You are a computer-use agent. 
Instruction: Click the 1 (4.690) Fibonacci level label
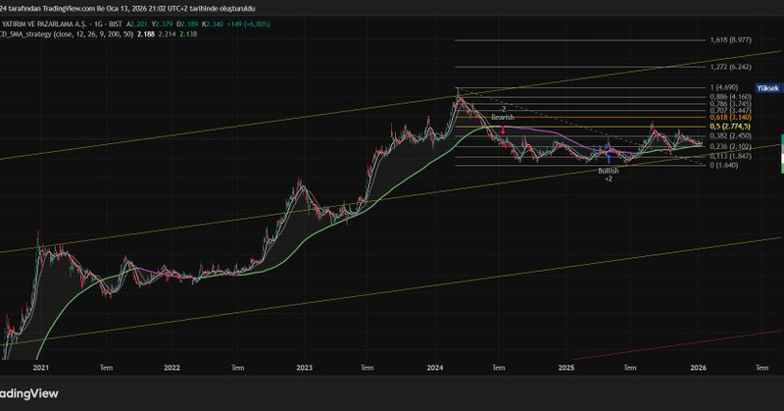tap(724, 87)
